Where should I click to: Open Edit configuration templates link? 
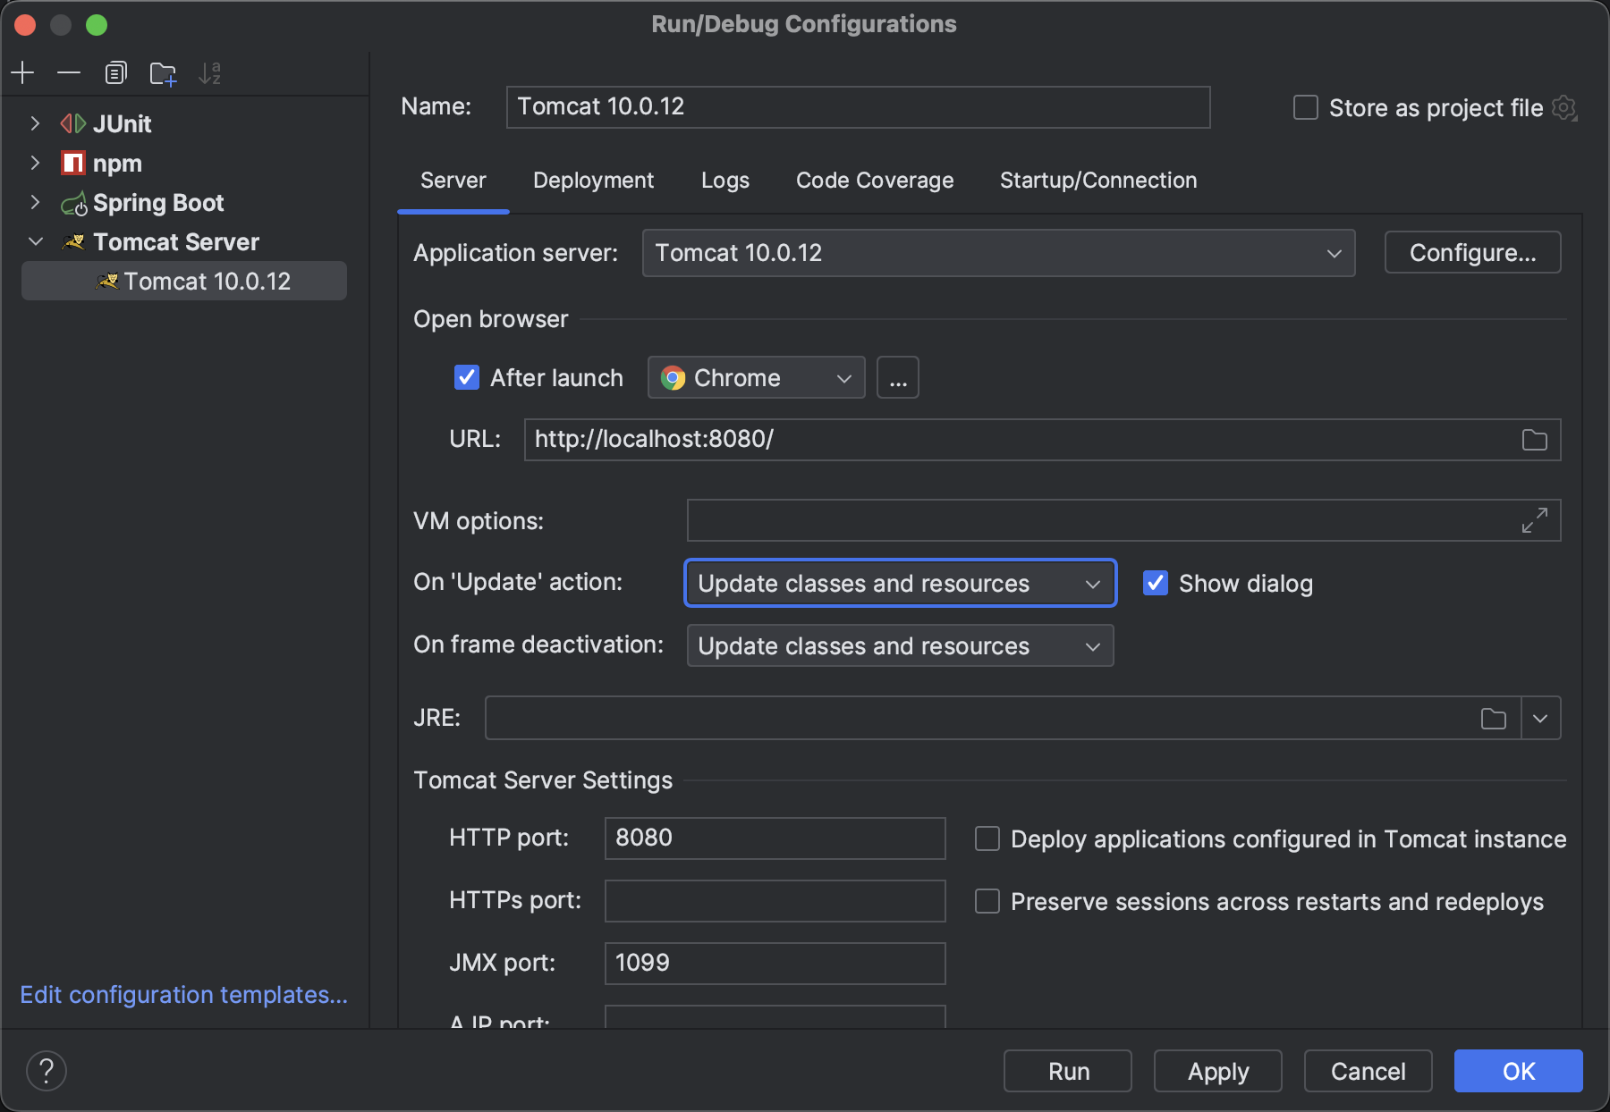point(183,995)
